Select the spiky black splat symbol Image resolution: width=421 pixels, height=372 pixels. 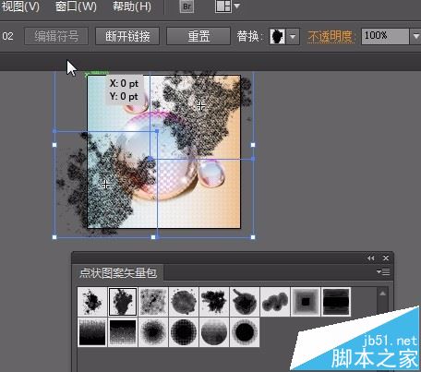pos(214,302)
